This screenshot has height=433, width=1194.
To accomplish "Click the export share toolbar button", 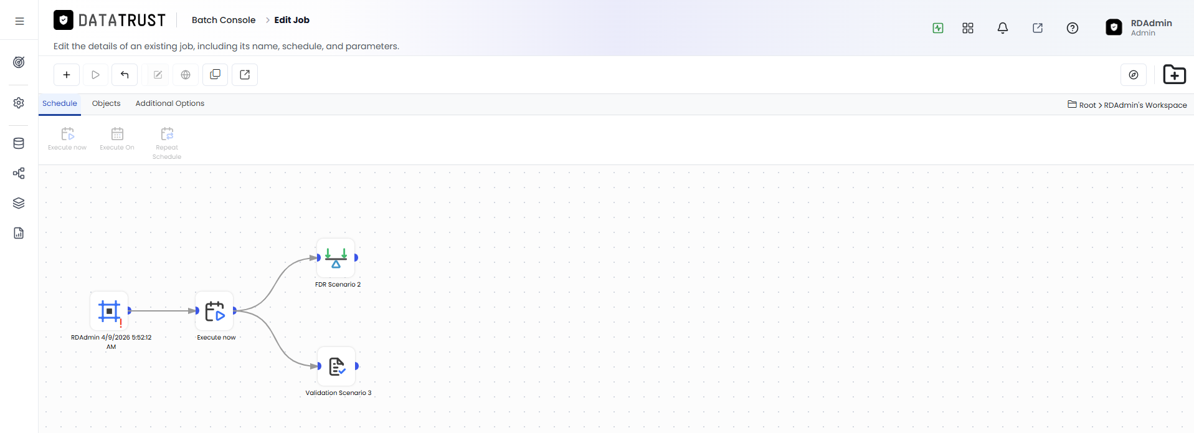I will pyautogui.click(x=245, y=75).
